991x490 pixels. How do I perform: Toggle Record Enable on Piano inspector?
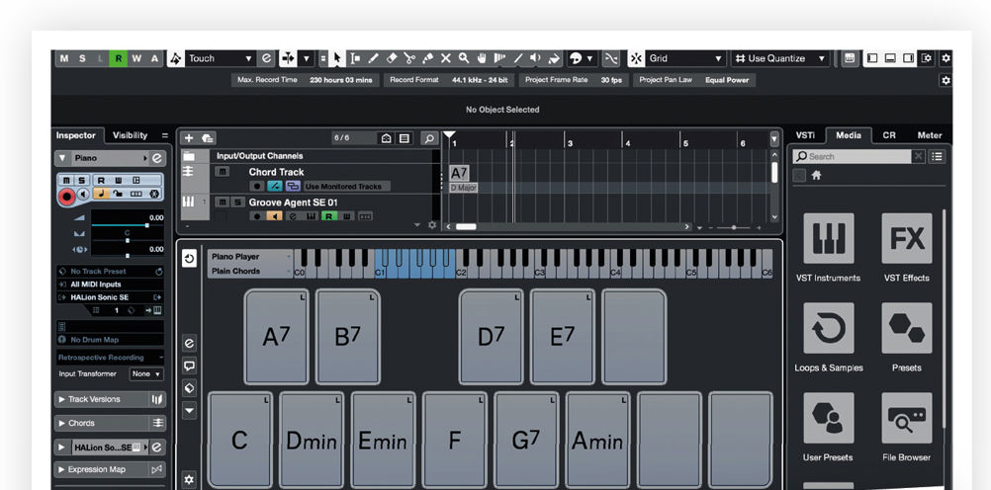[x=66, y=196]
